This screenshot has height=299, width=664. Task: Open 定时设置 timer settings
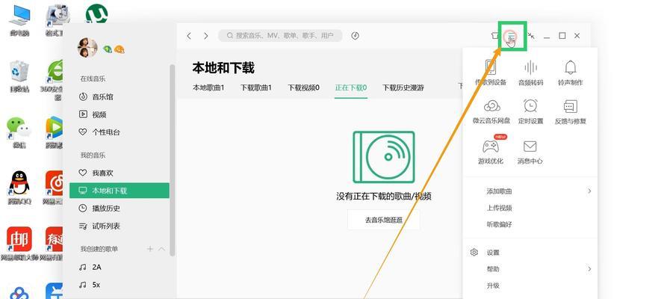pyautogui.click(x=530, y=111)
